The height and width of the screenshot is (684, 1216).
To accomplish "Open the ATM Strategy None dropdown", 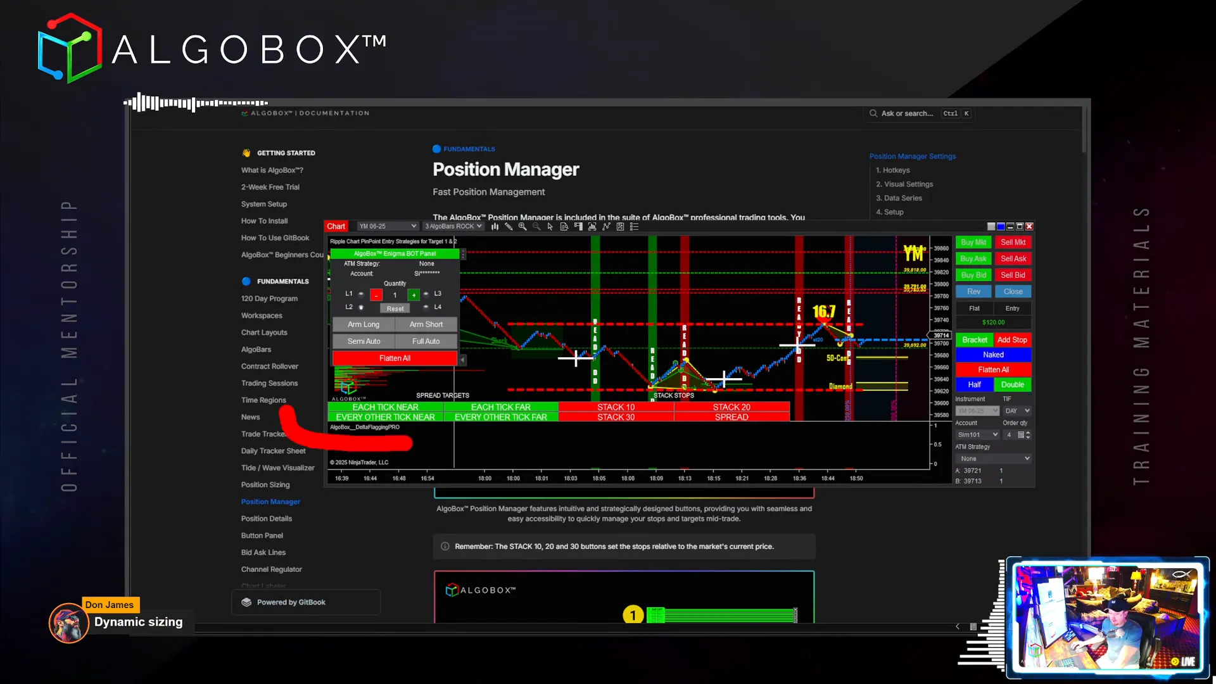I will 994,459.
